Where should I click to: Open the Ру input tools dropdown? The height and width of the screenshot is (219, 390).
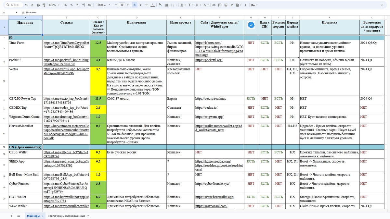point(254,5)
